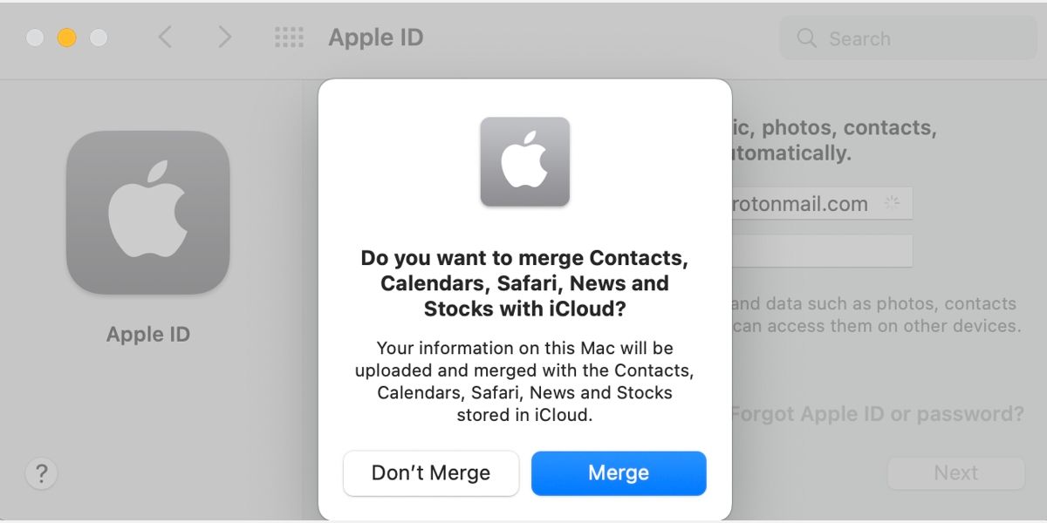Open help via the question mark icon
This screenshot has width=1047, height=523.
(41, 474)
